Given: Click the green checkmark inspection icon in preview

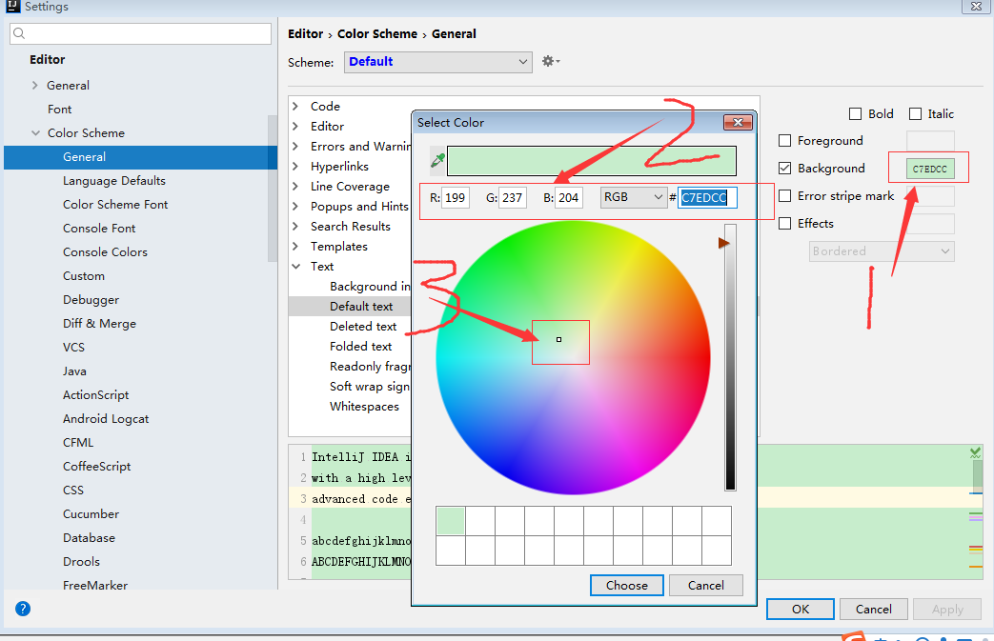Looking at the screenshot, I should click(x=976, y=452).
